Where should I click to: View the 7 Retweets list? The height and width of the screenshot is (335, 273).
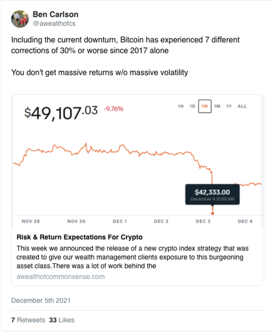28,320
